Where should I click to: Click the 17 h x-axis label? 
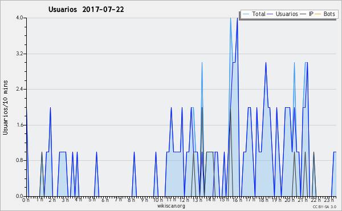(250, 200)
